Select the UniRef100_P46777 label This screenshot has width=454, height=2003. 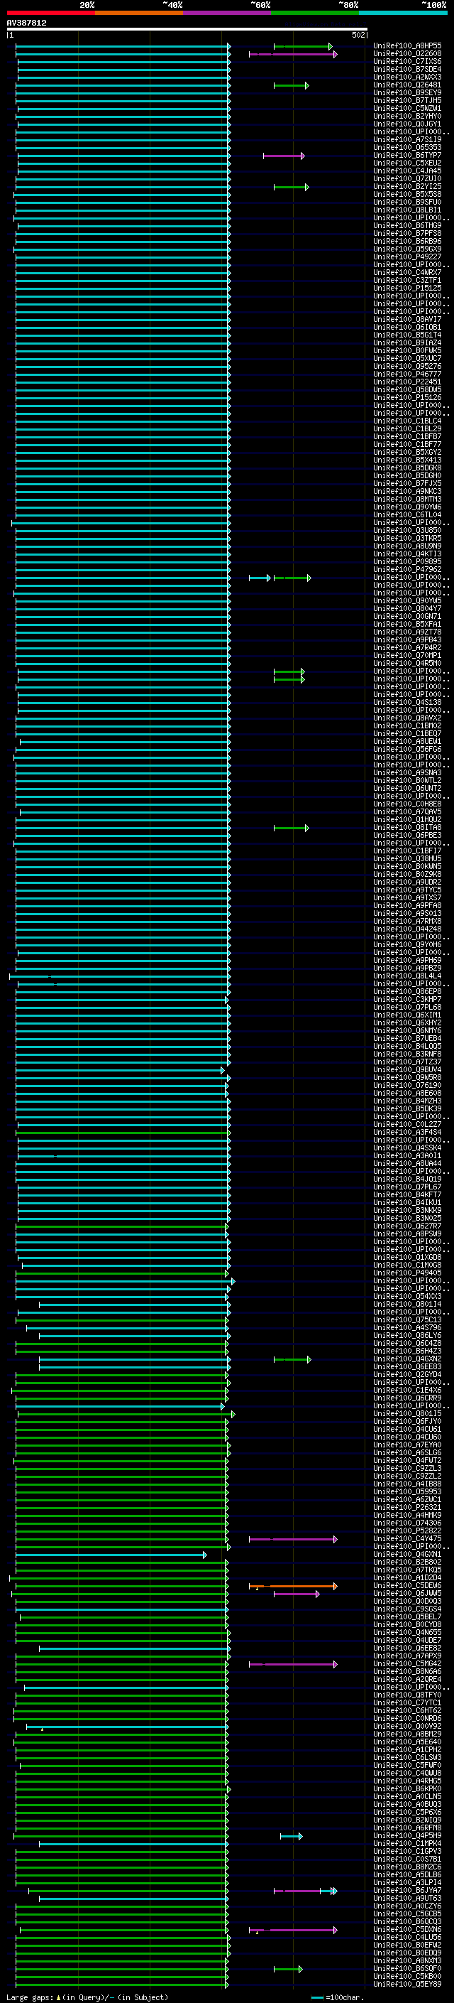point(406,374)
